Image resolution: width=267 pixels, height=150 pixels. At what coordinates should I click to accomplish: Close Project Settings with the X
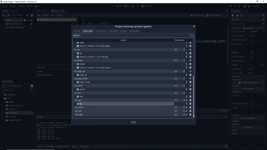[x=194, y=26]
